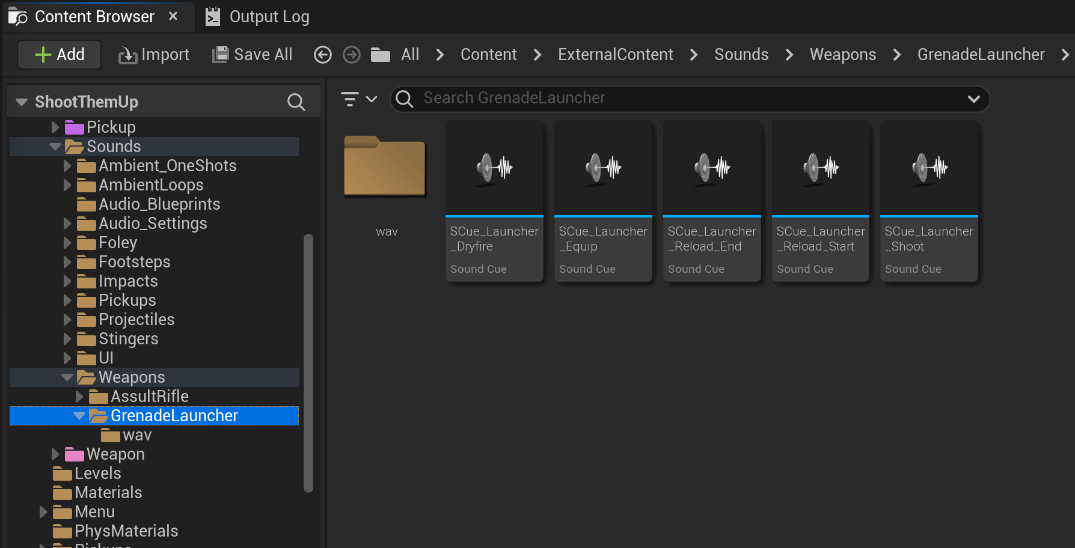Expand the Pickup folder arrow
Viewport: 1075px width, 548px height.
click(55, 127)
